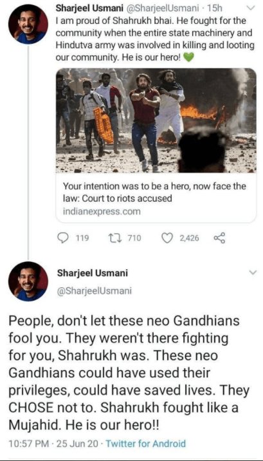This screenshot has height=461, width=263.
Task: Click the top tweet's Sharjeel Usmani name
Action: click(x=90, y=9)
